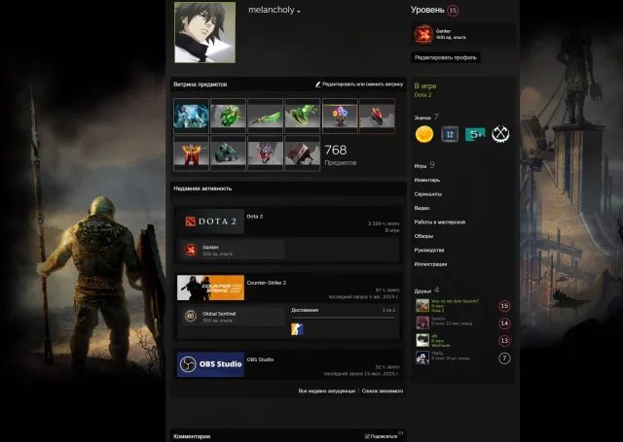Open the glowing green ring showcase item
The image size is (623, 442).
[303, 116]
